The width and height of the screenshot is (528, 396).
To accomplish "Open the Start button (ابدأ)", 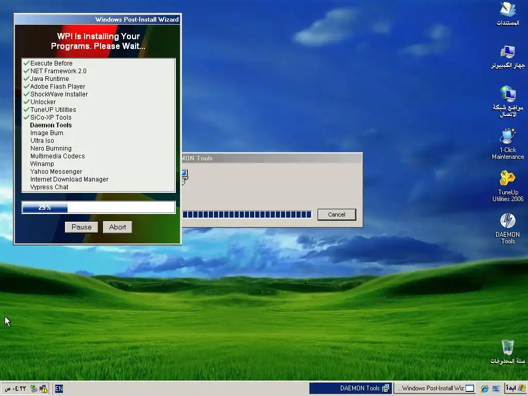I will point(515,388).
